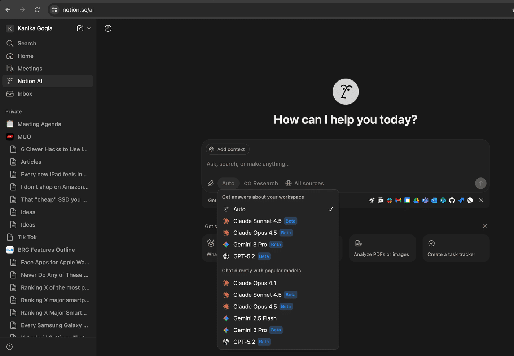Click the SharePoint connector icon
Screen dimensions: 514x356
[443, 200]
